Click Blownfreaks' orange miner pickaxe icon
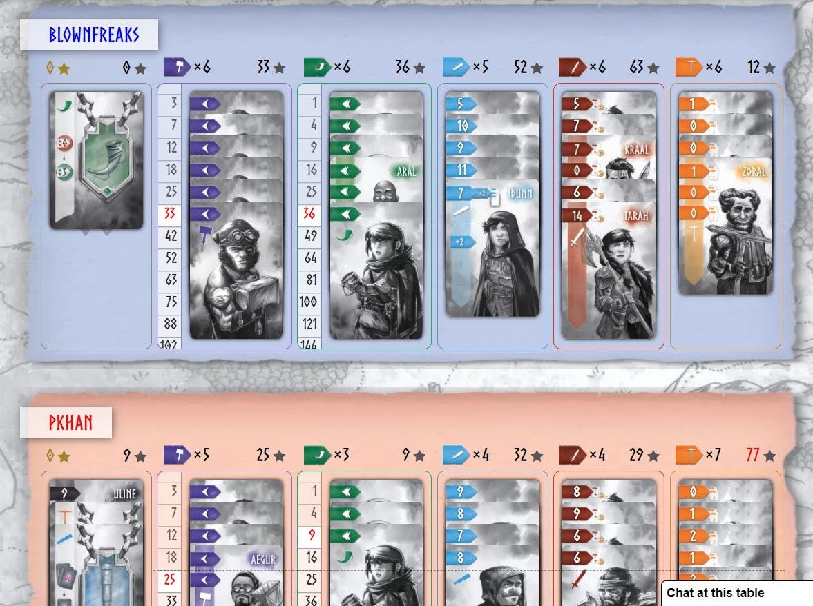Screen dimensions: 813x606 [x=689, y=67]
